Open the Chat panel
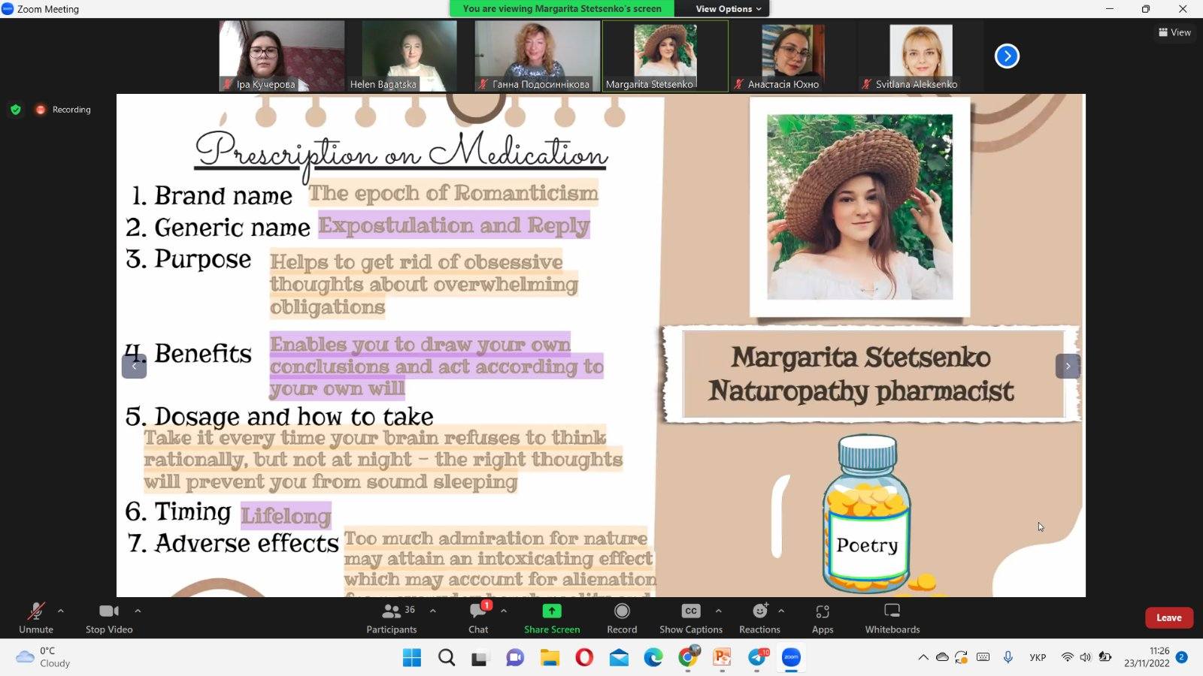1203x676 pixels. click(478, 618)
